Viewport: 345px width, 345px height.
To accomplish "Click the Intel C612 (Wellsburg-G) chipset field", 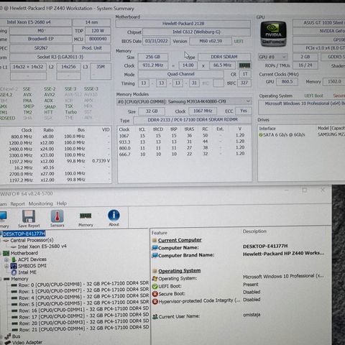I will [x=196, y=32].
